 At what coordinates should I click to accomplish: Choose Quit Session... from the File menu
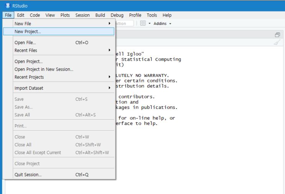[x=28, y=175]
